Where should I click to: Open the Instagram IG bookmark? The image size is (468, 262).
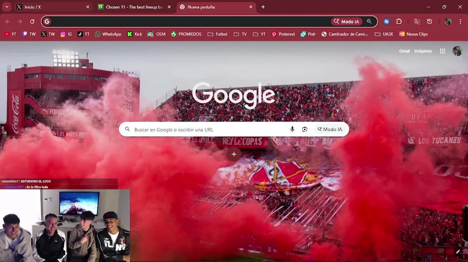66,34
